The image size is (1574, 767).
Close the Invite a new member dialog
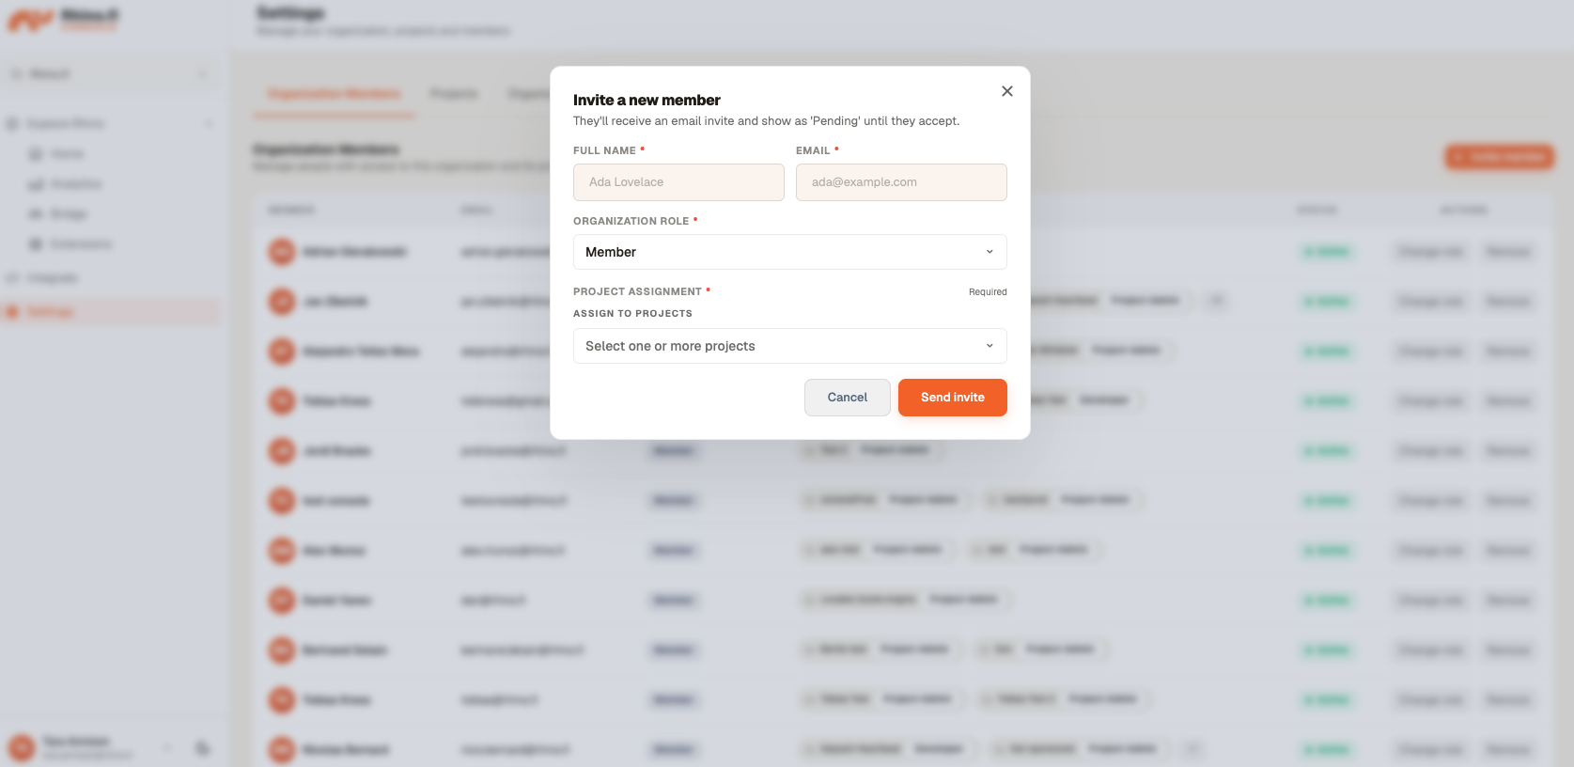(x=1006, y=91)
